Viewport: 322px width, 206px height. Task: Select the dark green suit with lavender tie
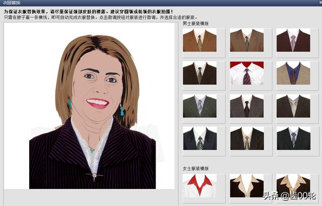200,106
